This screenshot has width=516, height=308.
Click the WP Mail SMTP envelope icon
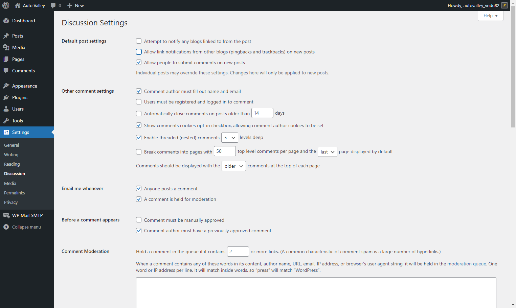coord(6,215)
